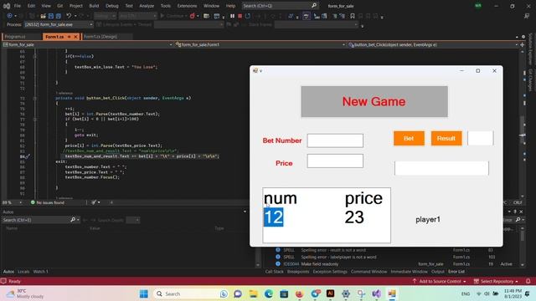Open the Process dropdown form_for_sale.exe
This screenshot has width=536, height=301.
58,24
